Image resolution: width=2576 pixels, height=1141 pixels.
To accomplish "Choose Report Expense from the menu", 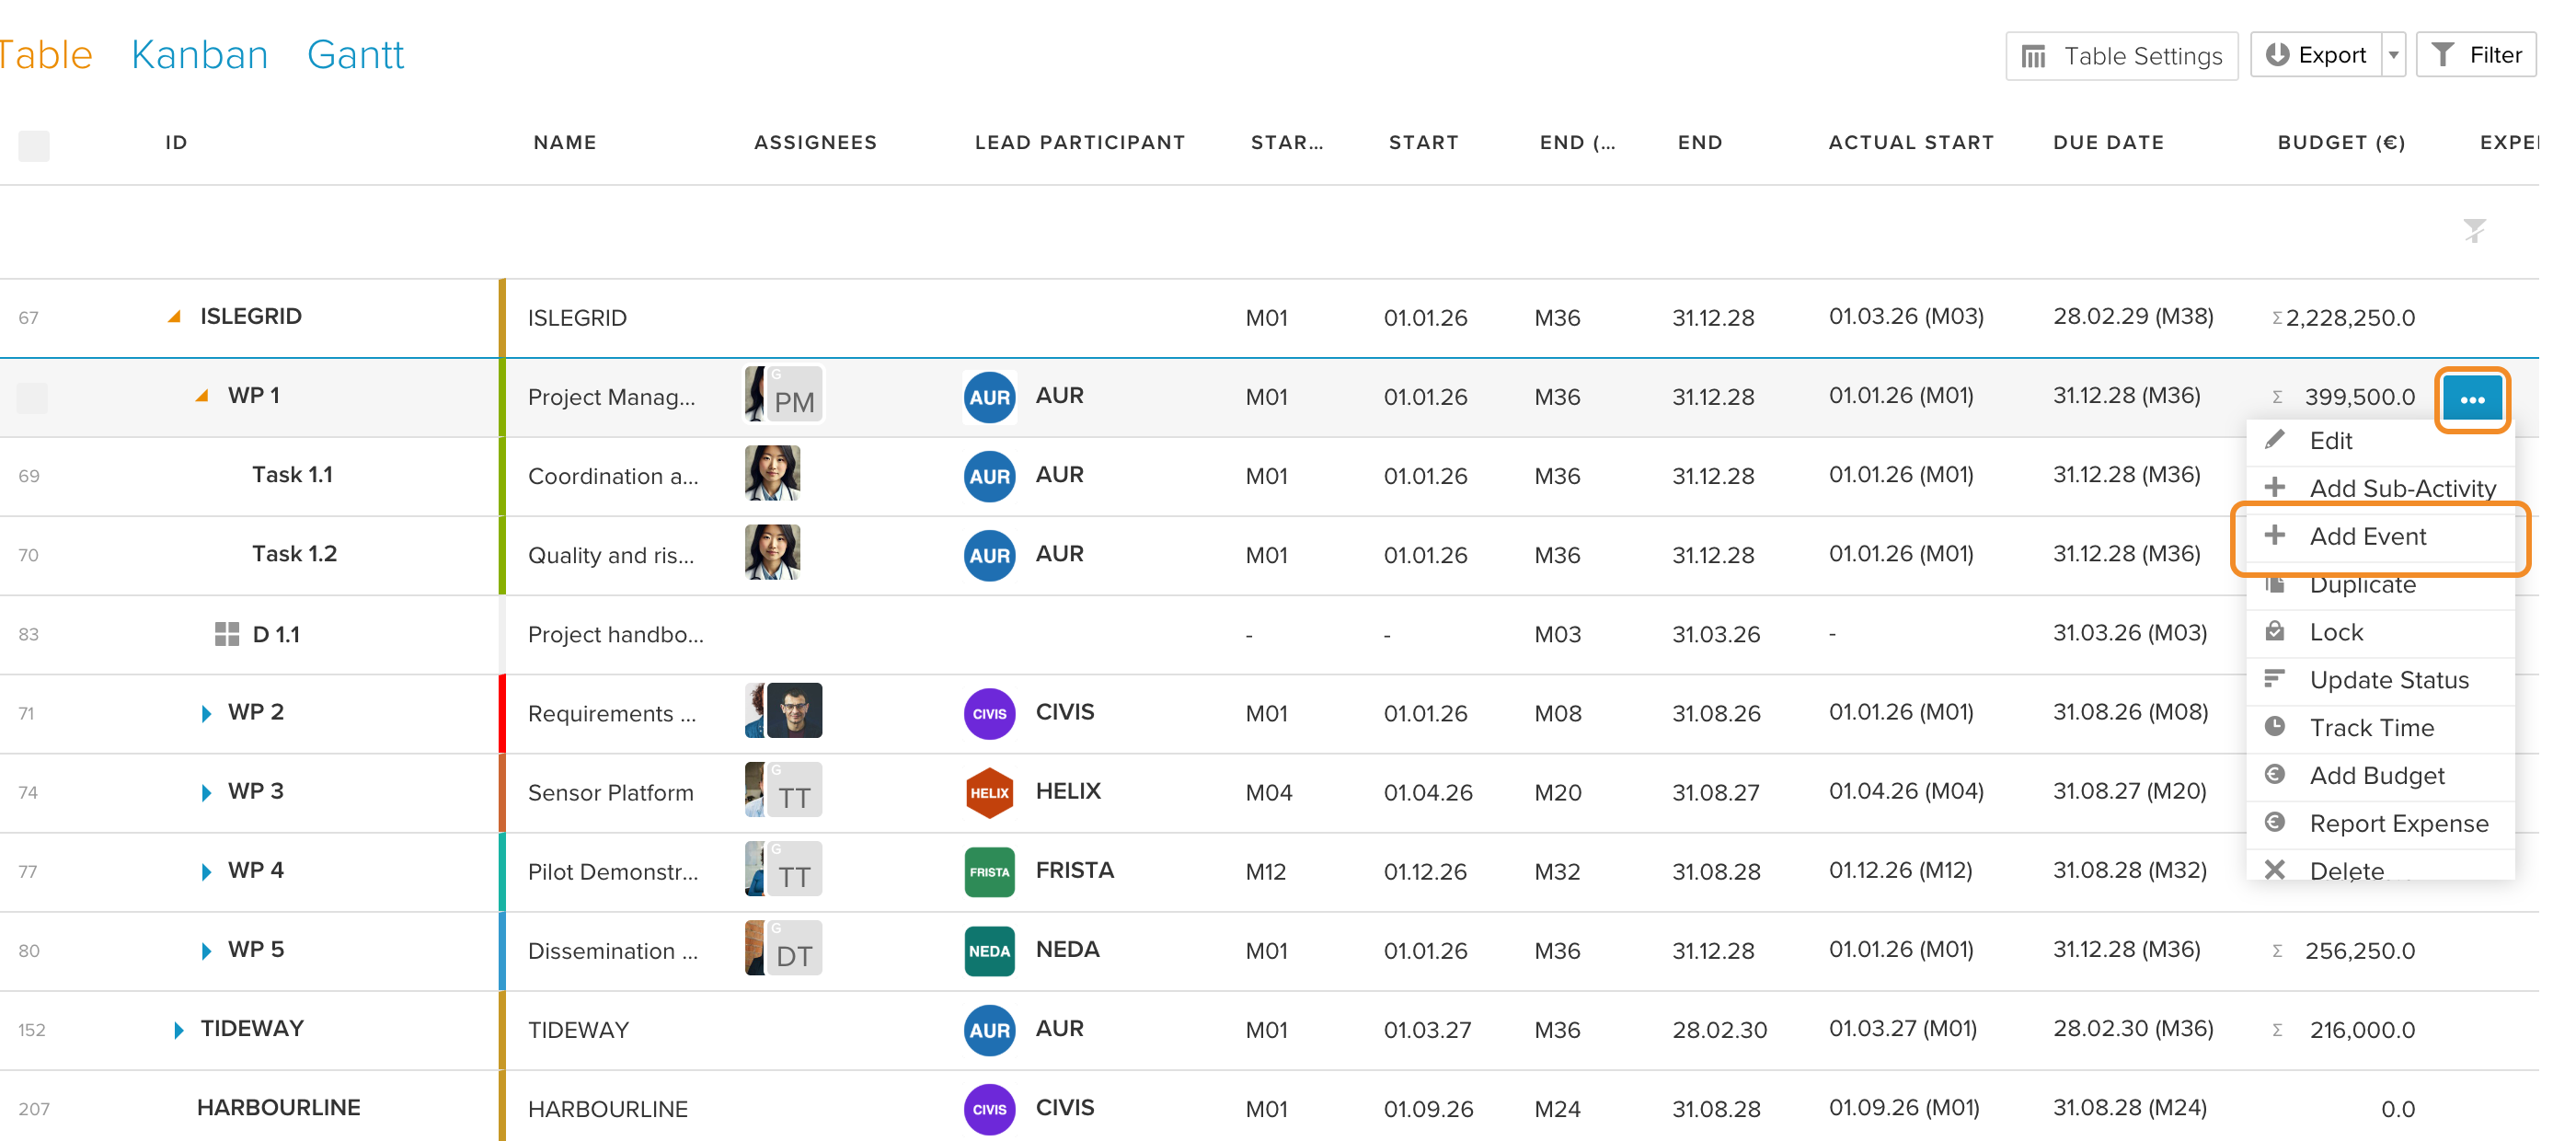I will click(x=2380, y=824).
